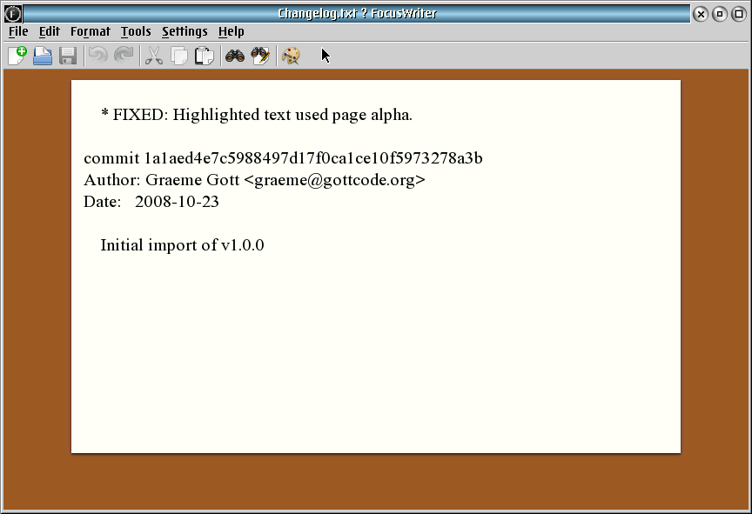Click the Redo arrow icon
Screen dimensions: 752x514
pyautogui.click(x=124, y=57)
